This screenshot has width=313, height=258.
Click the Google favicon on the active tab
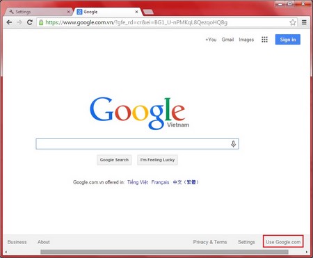(79, 12)
